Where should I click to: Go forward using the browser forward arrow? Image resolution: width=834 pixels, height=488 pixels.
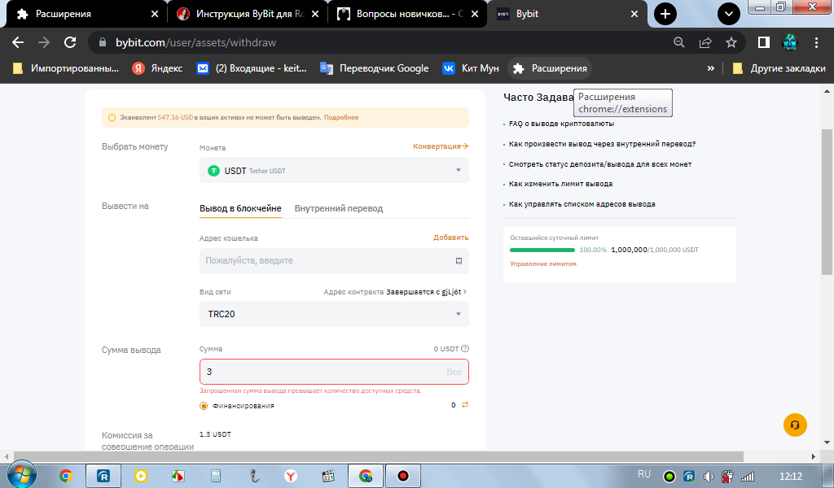pos(44,42)
